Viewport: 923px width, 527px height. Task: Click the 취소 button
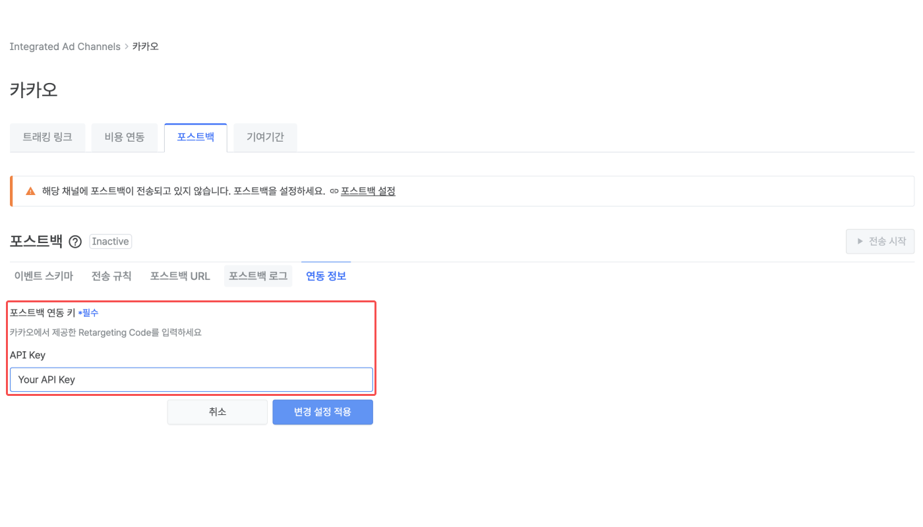[x=218, y=412]
